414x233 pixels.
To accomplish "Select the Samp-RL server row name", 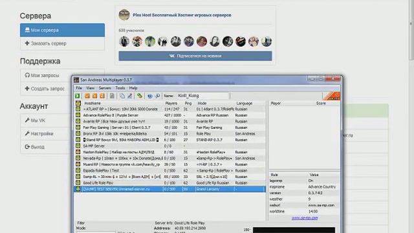I will point(122,177).
